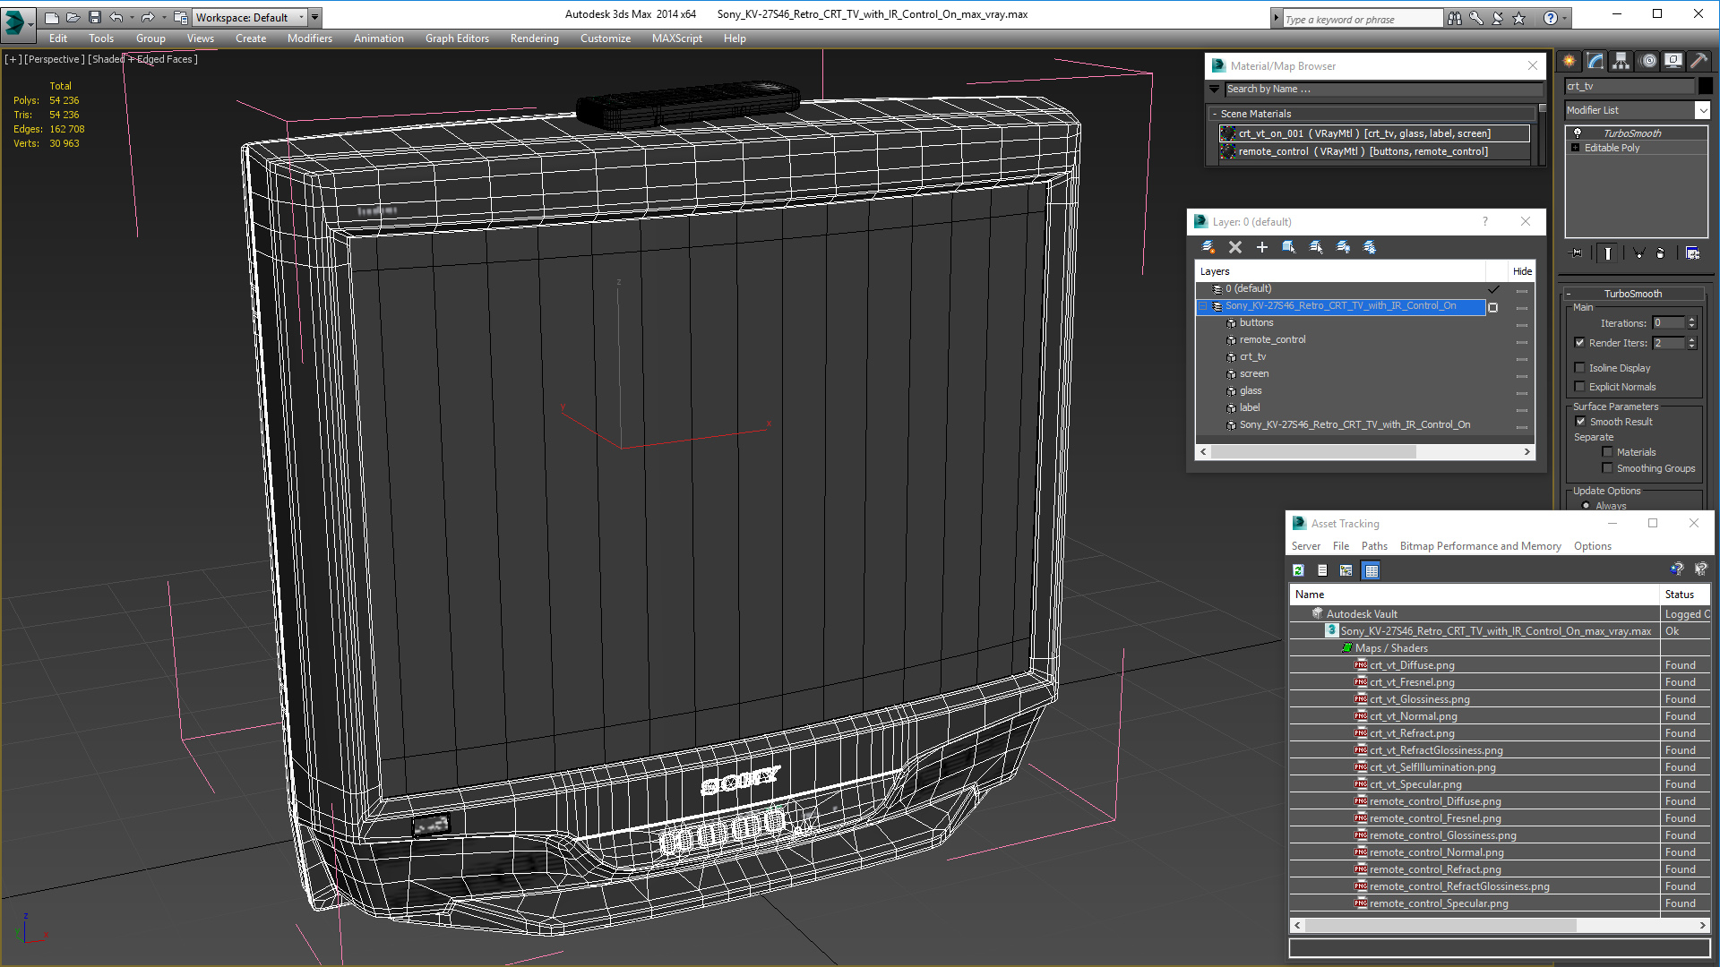Open the Hierarchy command panel tab
The image size is (1720, 967).
click(1621, 61)
